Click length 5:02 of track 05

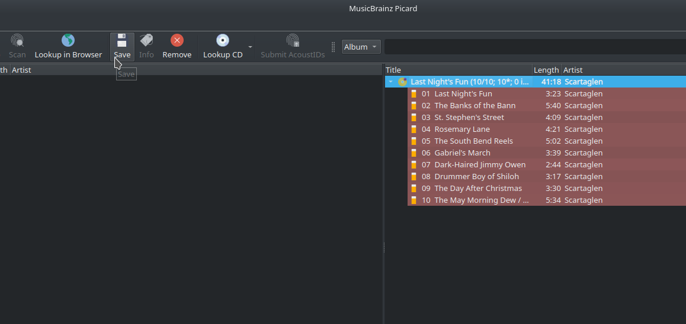point(553,141)
